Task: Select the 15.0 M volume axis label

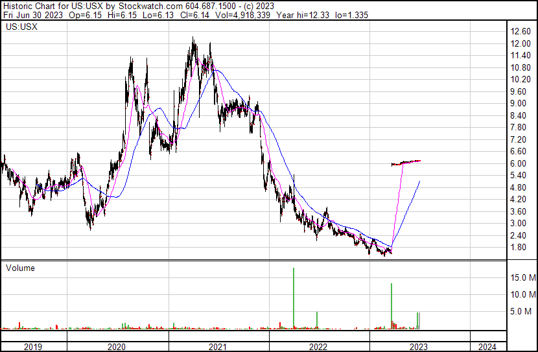Action: tap(523, 277)
